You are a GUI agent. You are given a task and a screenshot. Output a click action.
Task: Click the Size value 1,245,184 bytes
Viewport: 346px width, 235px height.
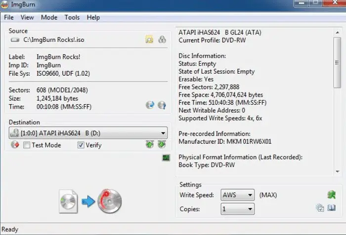click(57, 98)
